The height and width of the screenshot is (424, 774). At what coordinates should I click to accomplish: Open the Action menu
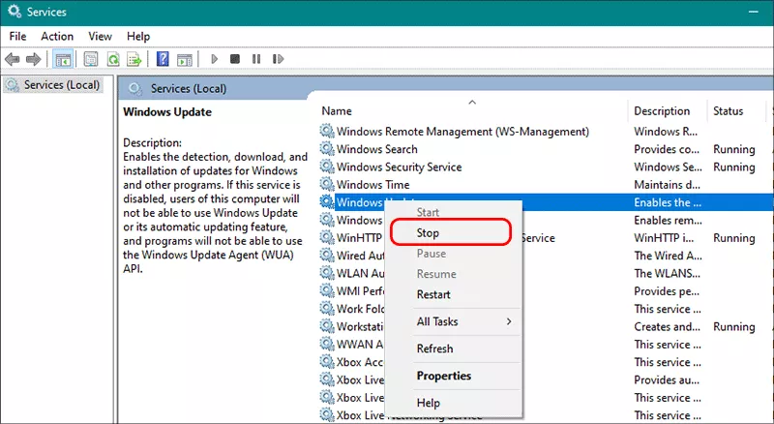57,36
